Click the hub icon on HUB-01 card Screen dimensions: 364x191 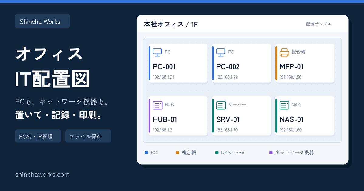157,105
